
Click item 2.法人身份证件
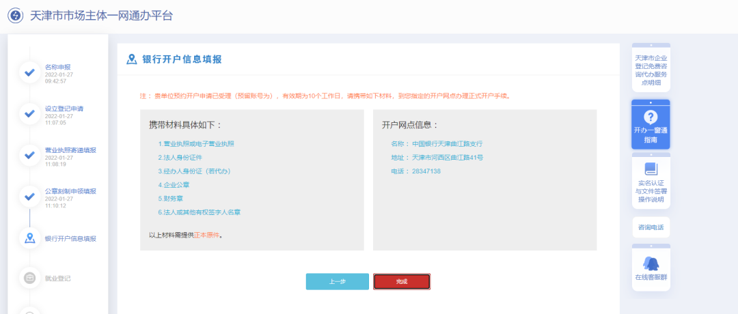(x=180, y=158)
